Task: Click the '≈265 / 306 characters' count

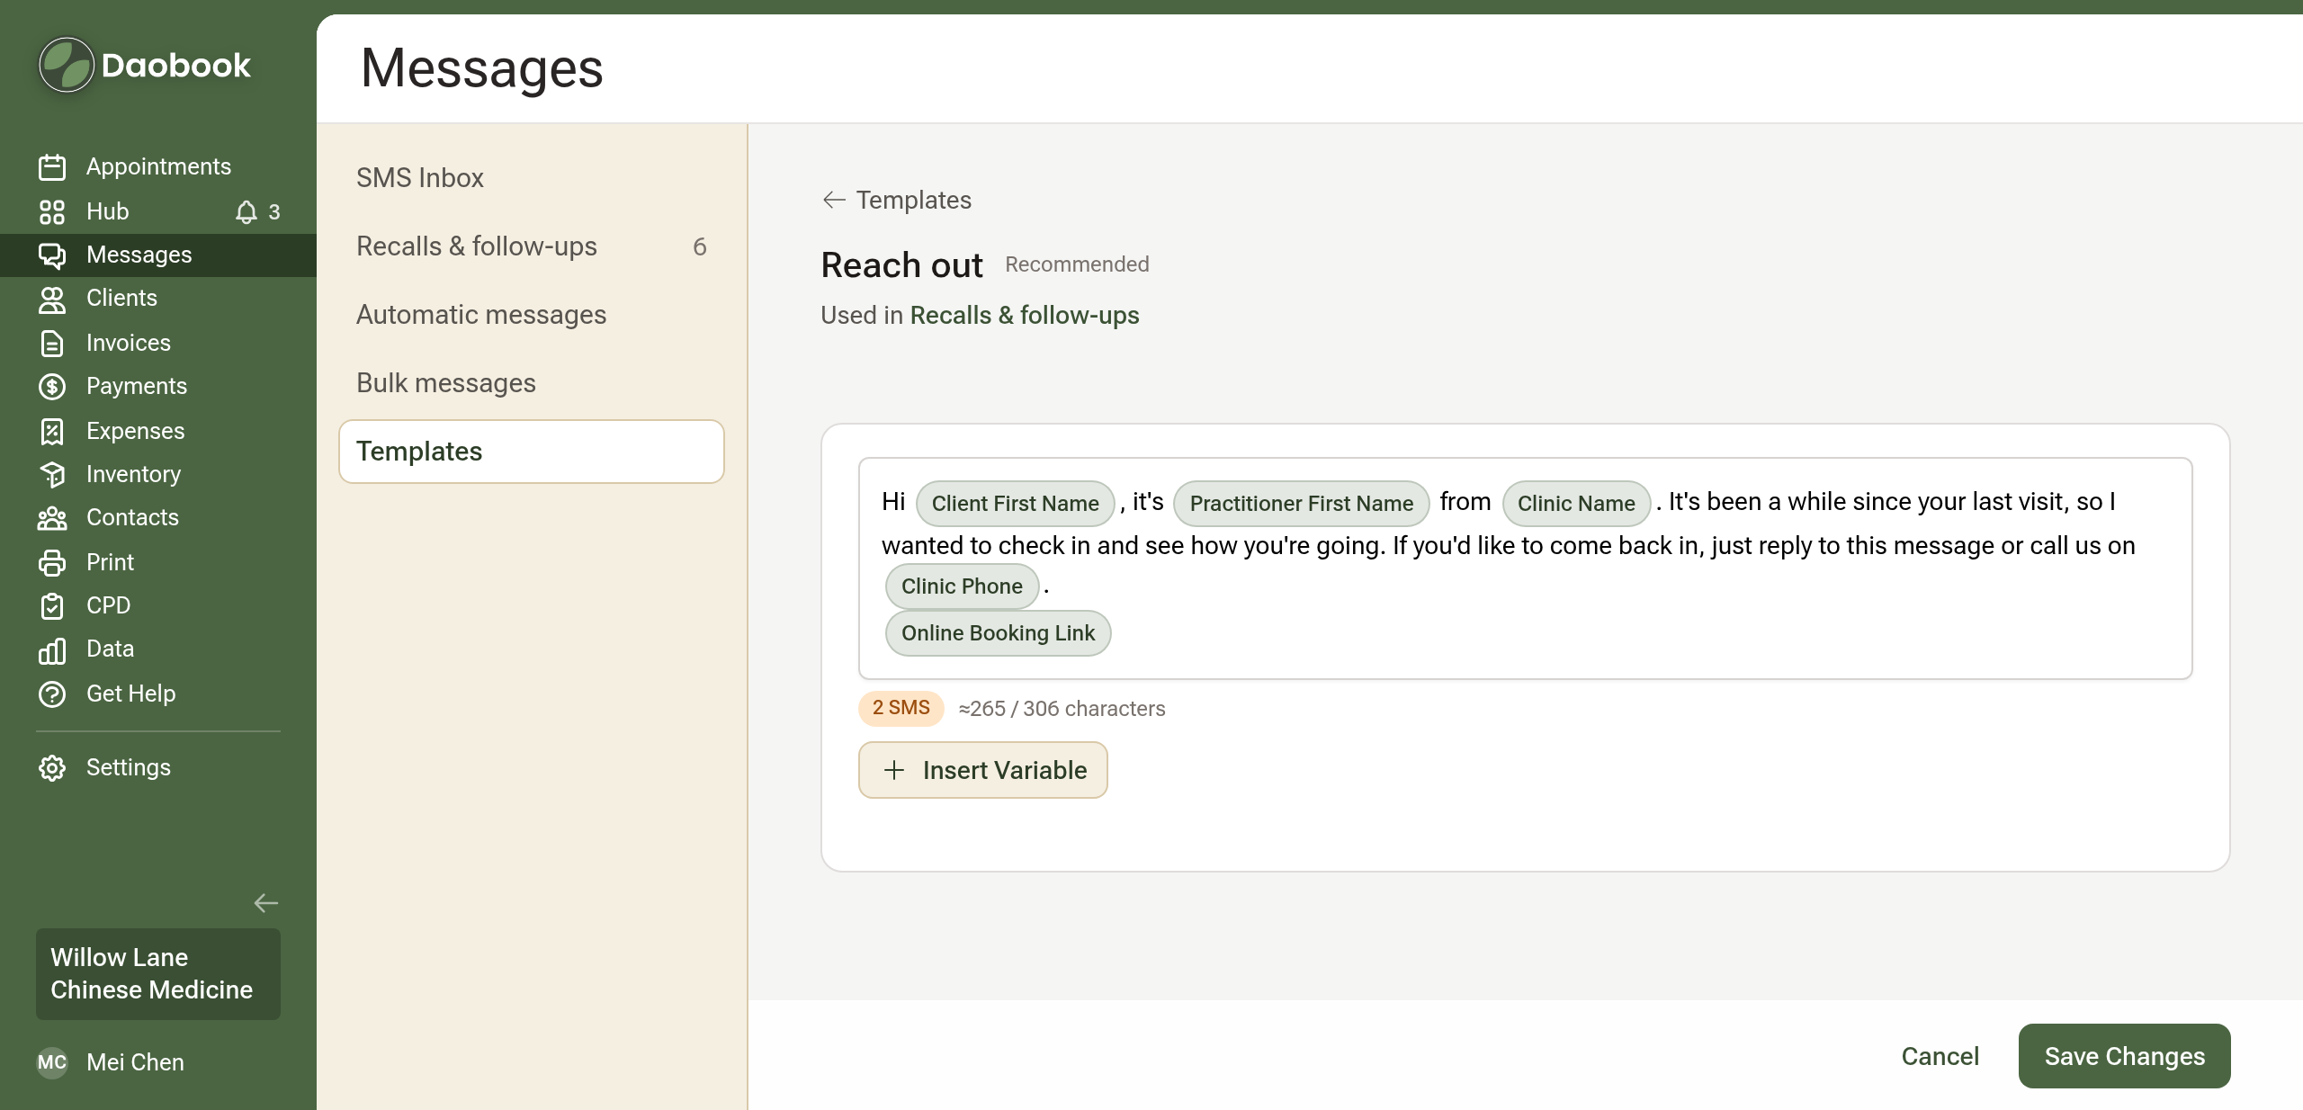Action: (x=1062, y=709)
